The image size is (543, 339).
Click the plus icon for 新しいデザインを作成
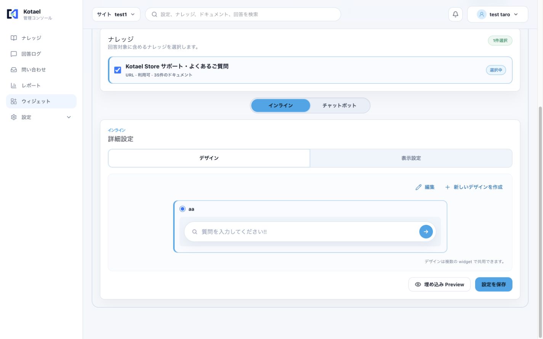click(x=447, y=187)
